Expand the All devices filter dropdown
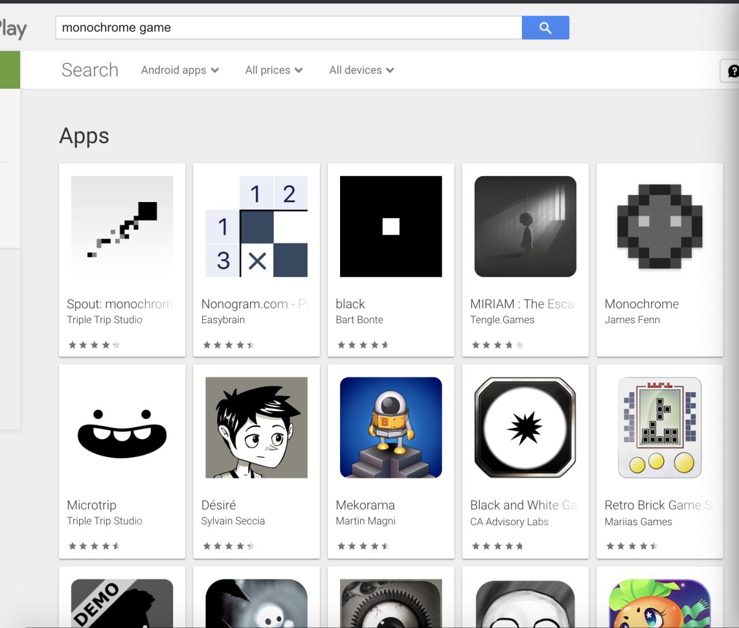 (362, 70)
